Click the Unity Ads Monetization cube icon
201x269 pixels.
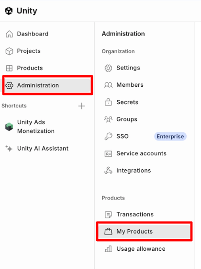[9, 127]
